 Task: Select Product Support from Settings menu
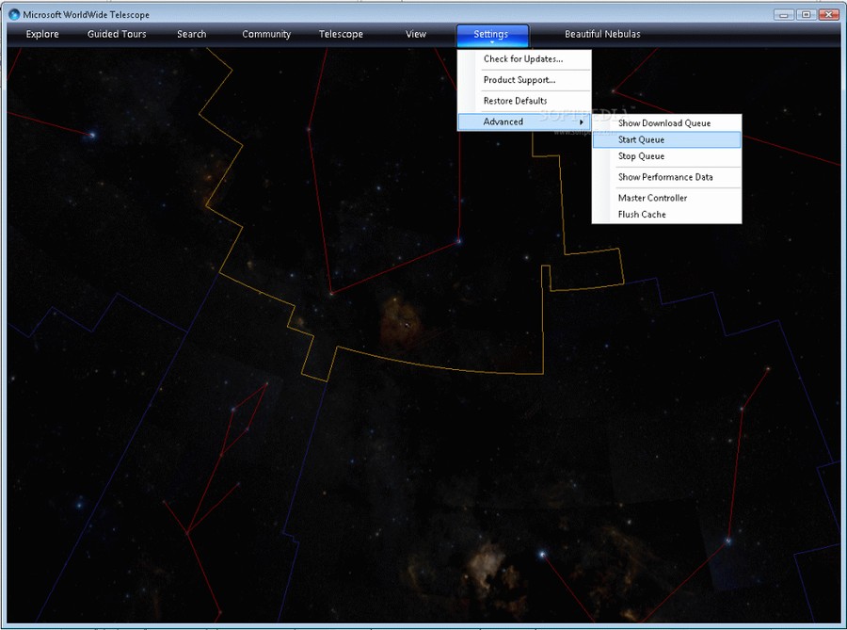click(x=524, y=80)
